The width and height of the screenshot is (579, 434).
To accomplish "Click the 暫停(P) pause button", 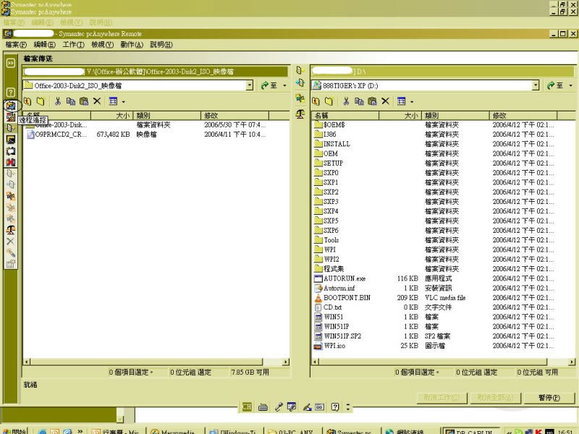I will (549, 397).
